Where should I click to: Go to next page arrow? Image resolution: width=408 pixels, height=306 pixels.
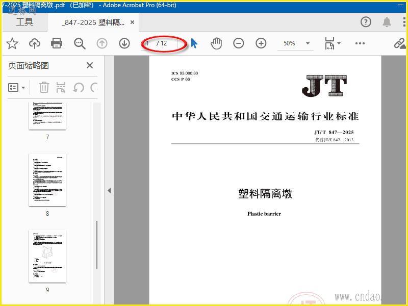[124, 43]
